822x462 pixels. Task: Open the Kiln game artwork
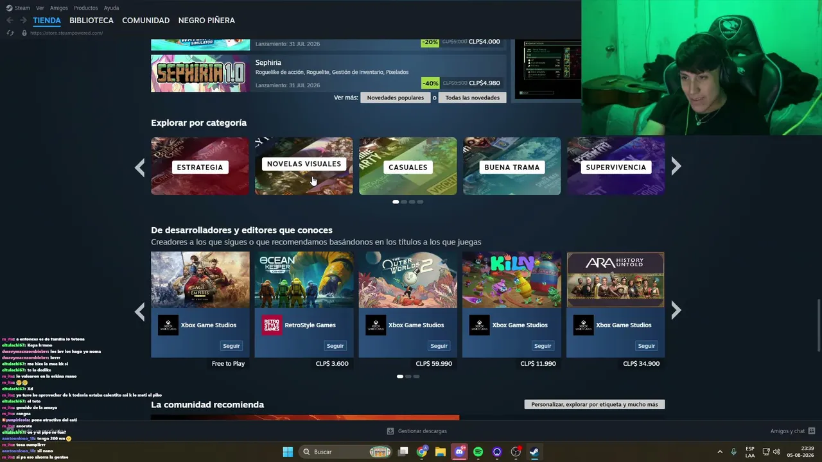pyautogui.click(x=512, y=280)
